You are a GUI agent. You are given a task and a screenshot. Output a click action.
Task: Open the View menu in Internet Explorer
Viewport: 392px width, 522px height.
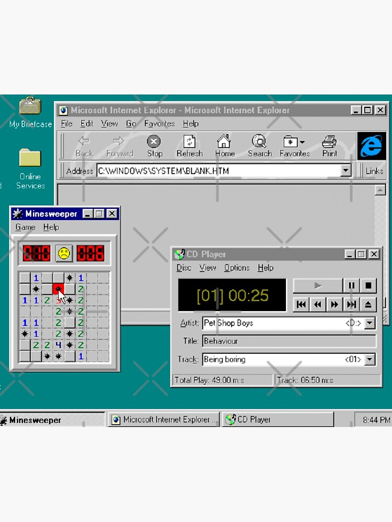point(109,124)
